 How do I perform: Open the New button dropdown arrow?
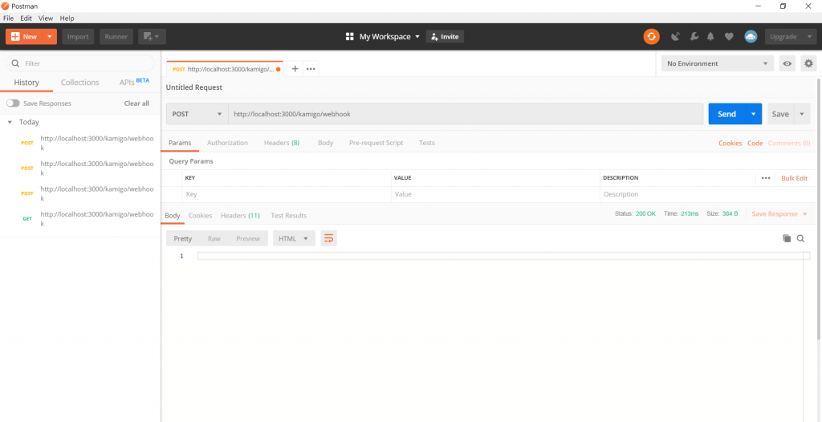(49, 37)
